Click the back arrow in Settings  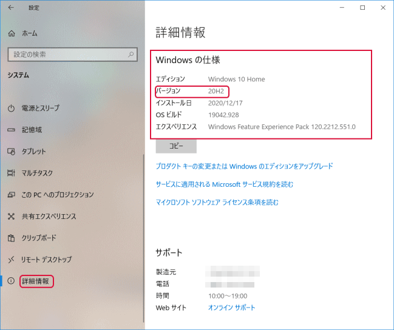[x=11, y=7]
